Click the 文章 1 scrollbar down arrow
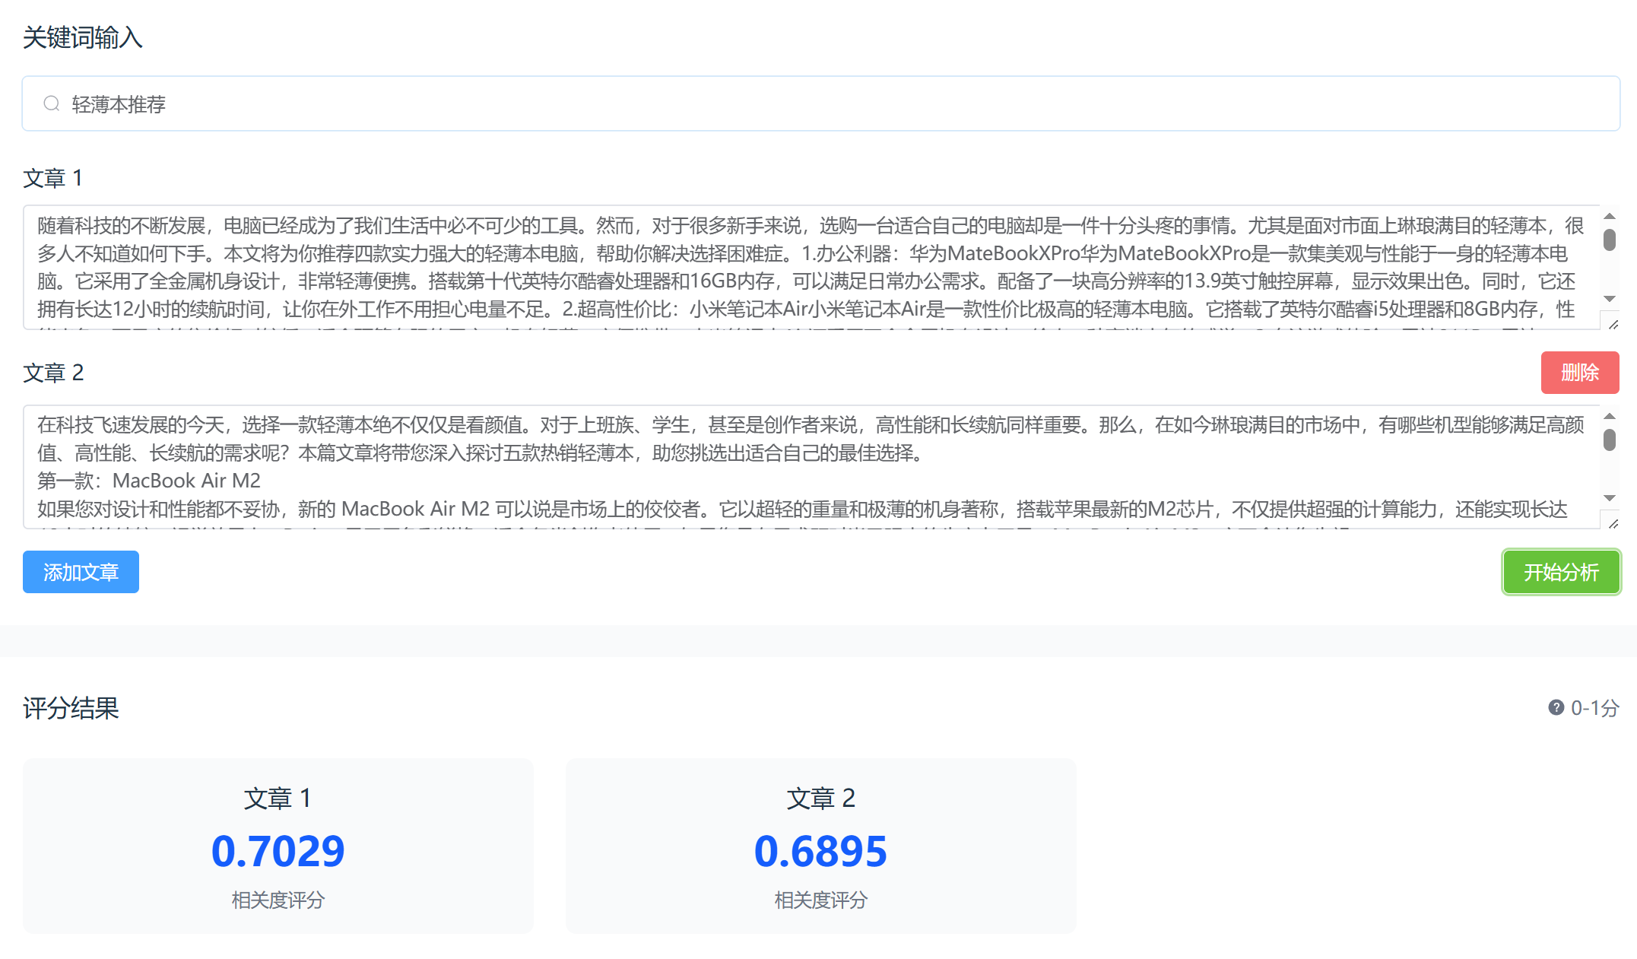Viewport: 1637px width, 959px height. (1609, 299)
